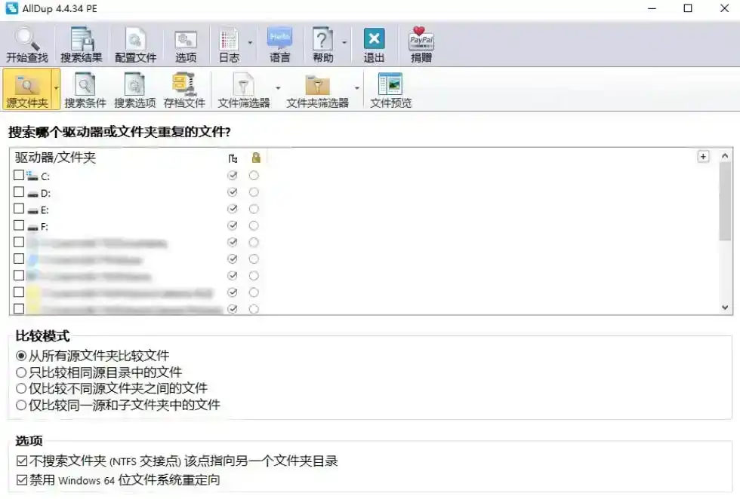This screenshot has height=499, width=740.
Task: Click the plus button to add folder
Action: pos(703,157)
